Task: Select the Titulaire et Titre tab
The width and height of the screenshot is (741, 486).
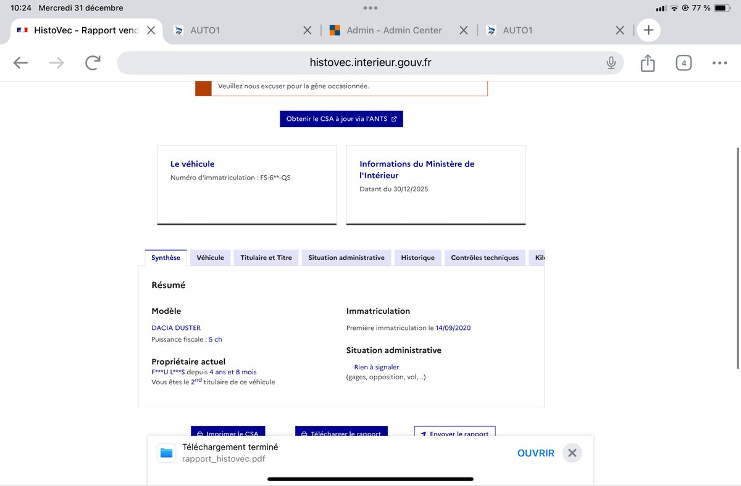Action: point(266,258)
